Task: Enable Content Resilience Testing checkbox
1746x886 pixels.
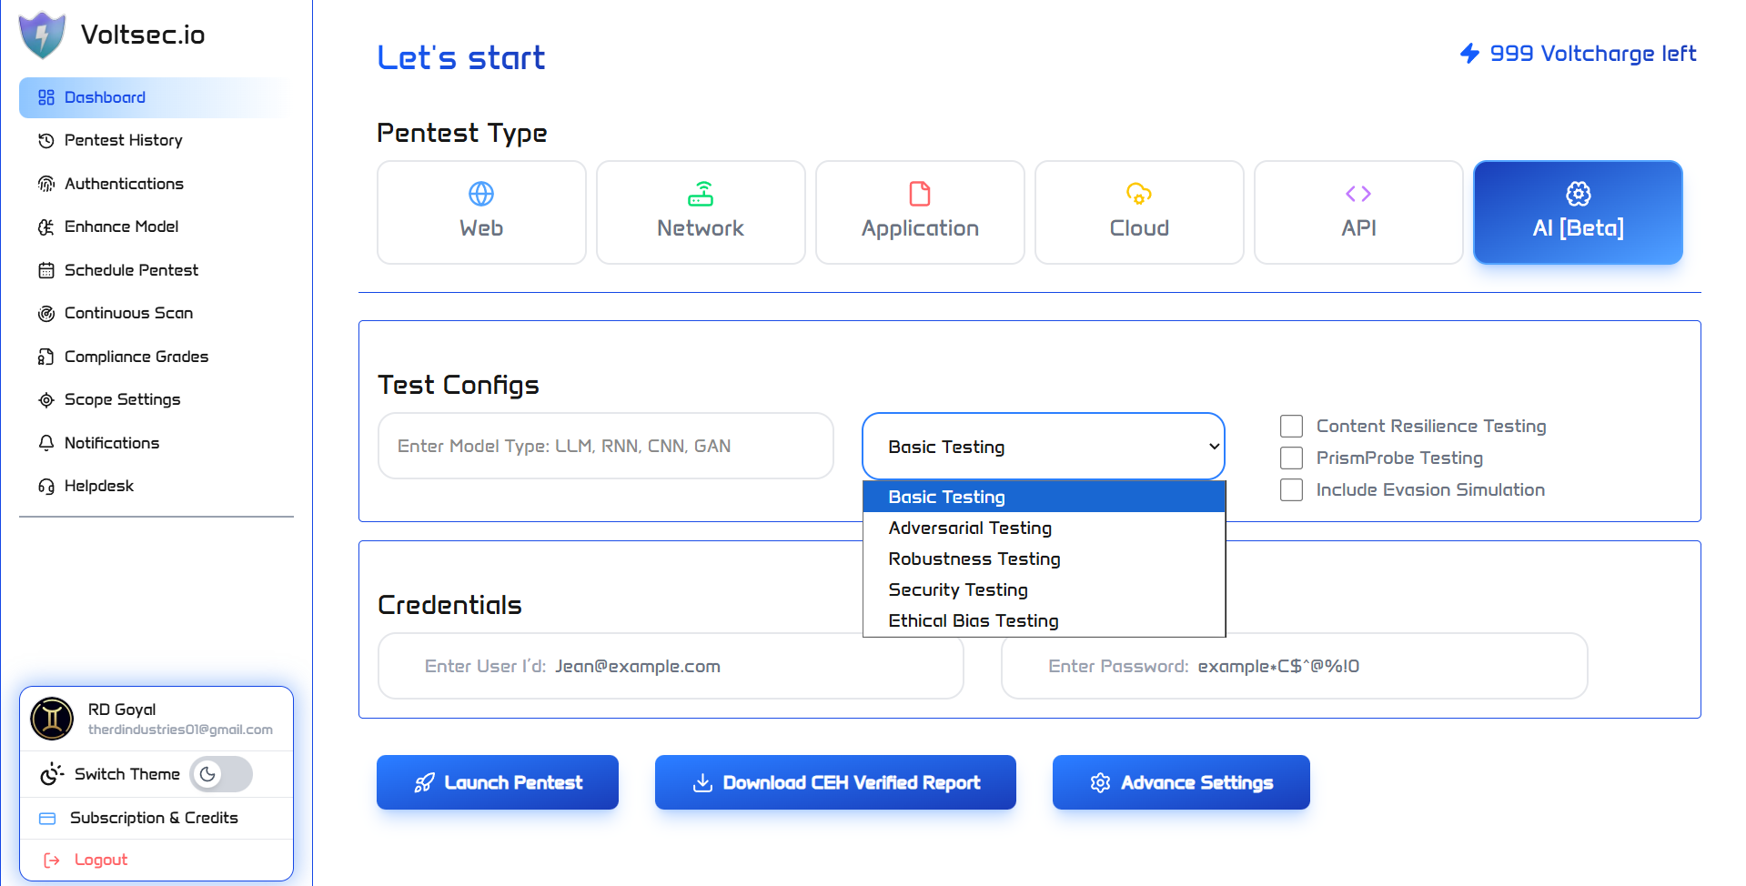Action: (1291, 426)
